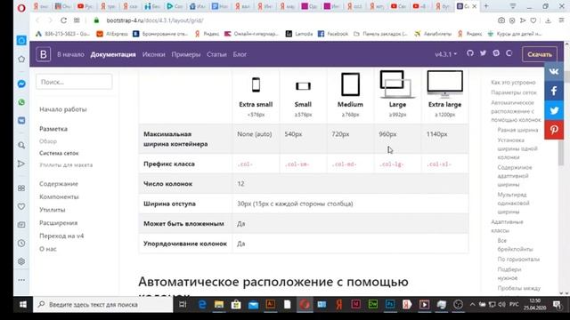Open Task View on the taskbar
This screenshot has height=320, width=570.
[x=183, y=305]
